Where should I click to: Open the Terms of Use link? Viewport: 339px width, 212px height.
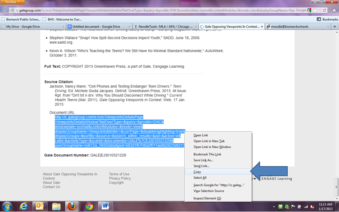[x=119, y=174]
